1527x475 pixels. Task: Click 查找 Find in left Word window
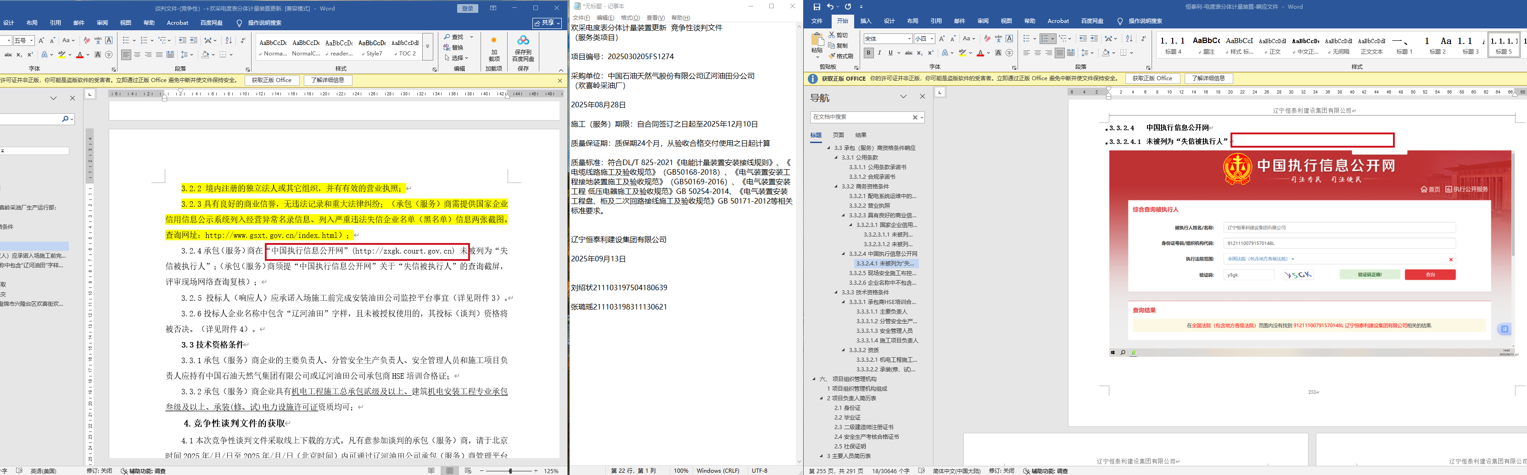[454, 37]
